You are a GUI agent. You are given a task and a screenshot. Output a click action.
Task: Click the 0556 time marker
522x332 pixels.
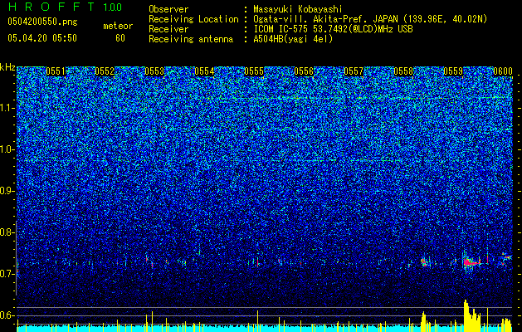click(304, 71)
